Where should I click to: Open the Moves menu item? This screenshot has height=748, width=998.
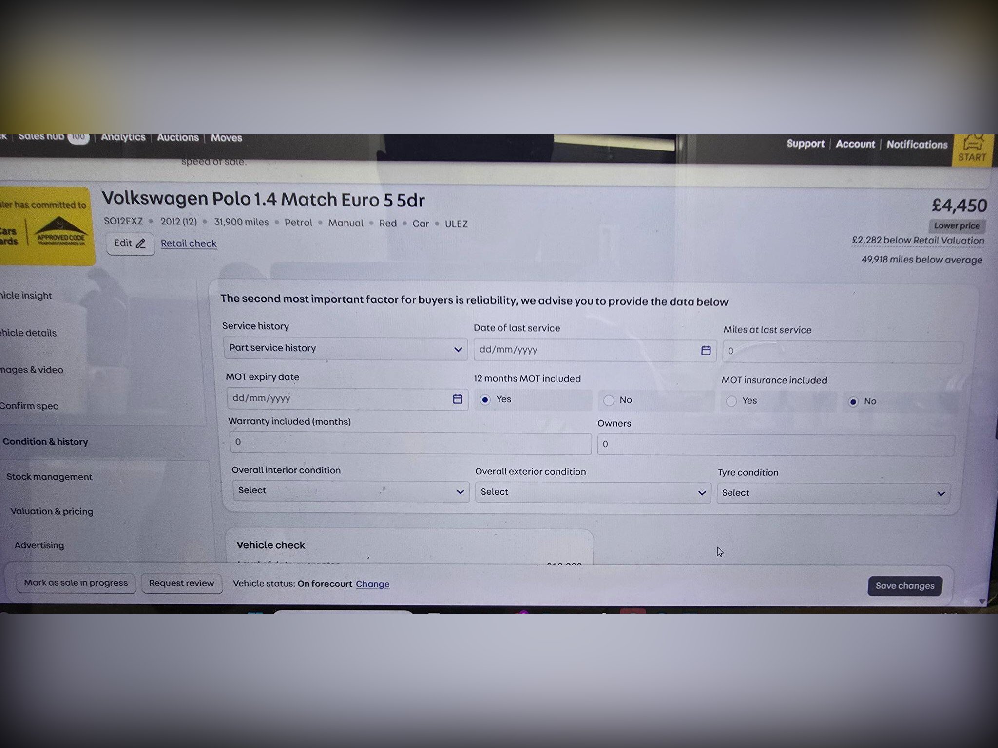point(227,138)
